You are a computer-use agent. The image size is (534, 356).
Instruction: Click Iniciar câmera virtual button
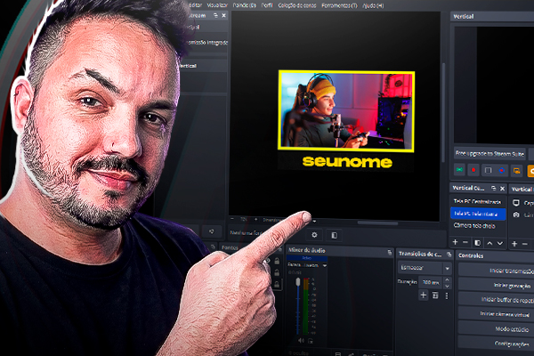click(x=497, y=314)
